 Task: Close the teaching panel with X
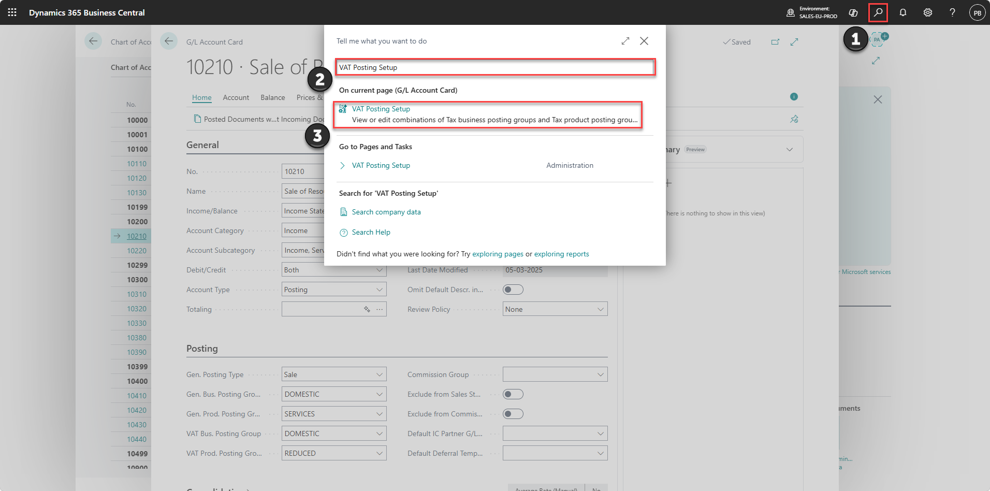click(x=878, y=99)
